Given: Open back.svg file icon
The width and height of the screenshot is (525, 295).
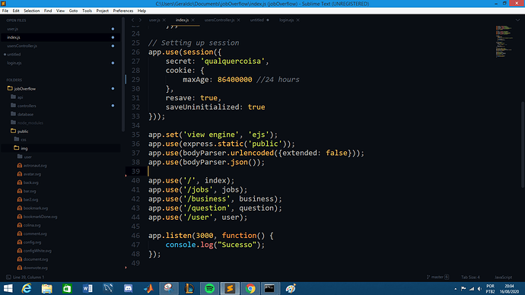Looking at the screenshot, I should pyautogui.click(x=20, y=182).
